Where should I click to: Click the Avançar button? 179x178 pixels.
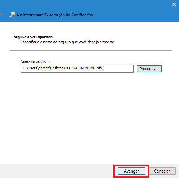click(x=131, y=171)
